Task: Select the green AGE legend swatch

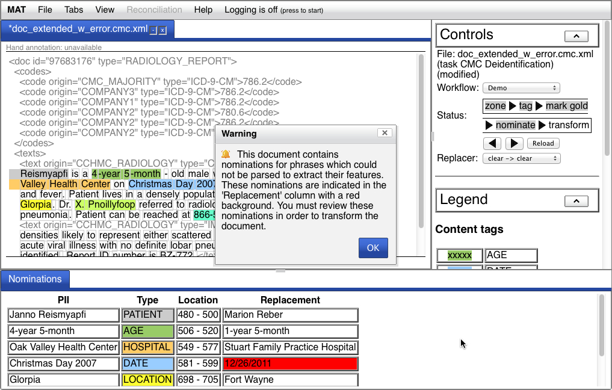Action: click(x=460, y=255)
